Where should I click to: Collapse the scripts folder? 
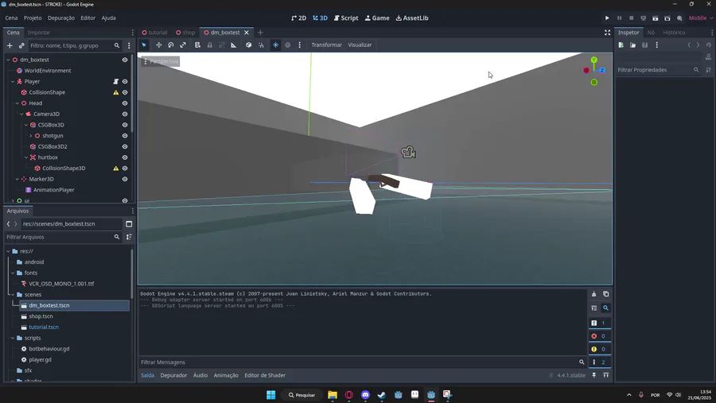(x=13, y=338)
